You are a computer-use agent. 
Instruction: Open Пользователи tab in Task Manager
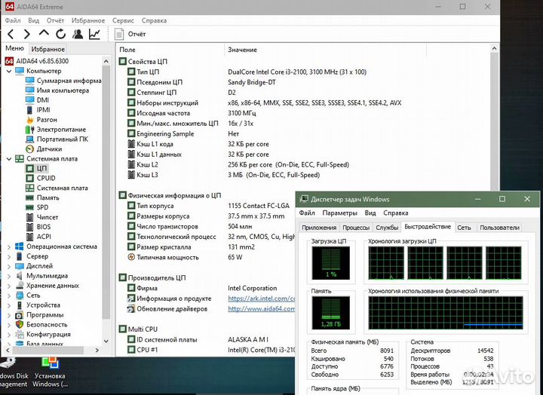[499, 228]
